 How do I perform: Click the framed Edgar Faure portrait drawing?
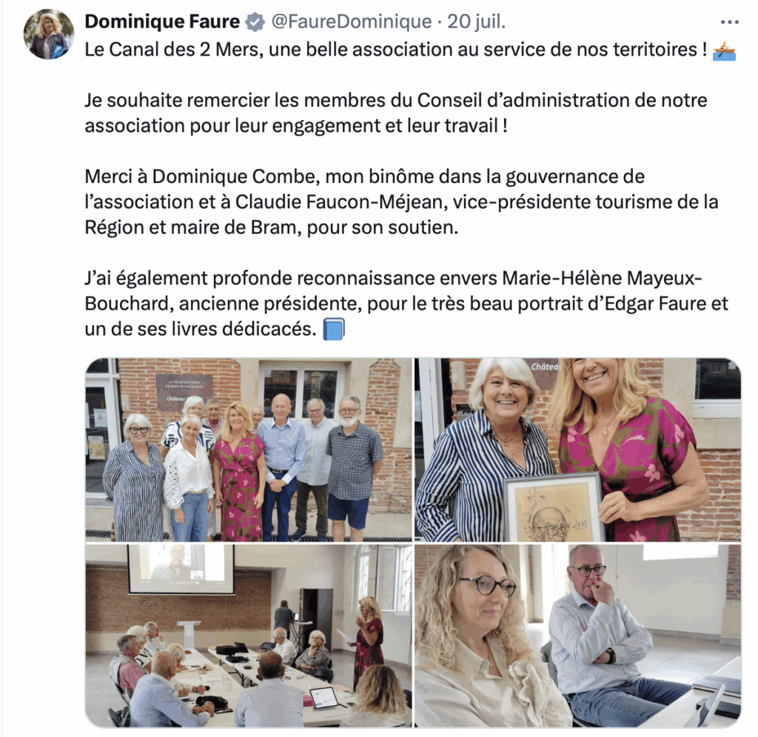pos(554,507)
